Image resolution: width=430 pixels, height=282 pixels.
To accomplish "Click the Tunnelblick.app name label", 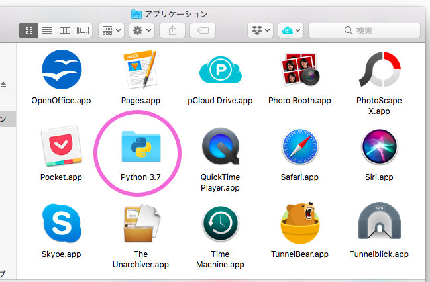I will point(379,254).
